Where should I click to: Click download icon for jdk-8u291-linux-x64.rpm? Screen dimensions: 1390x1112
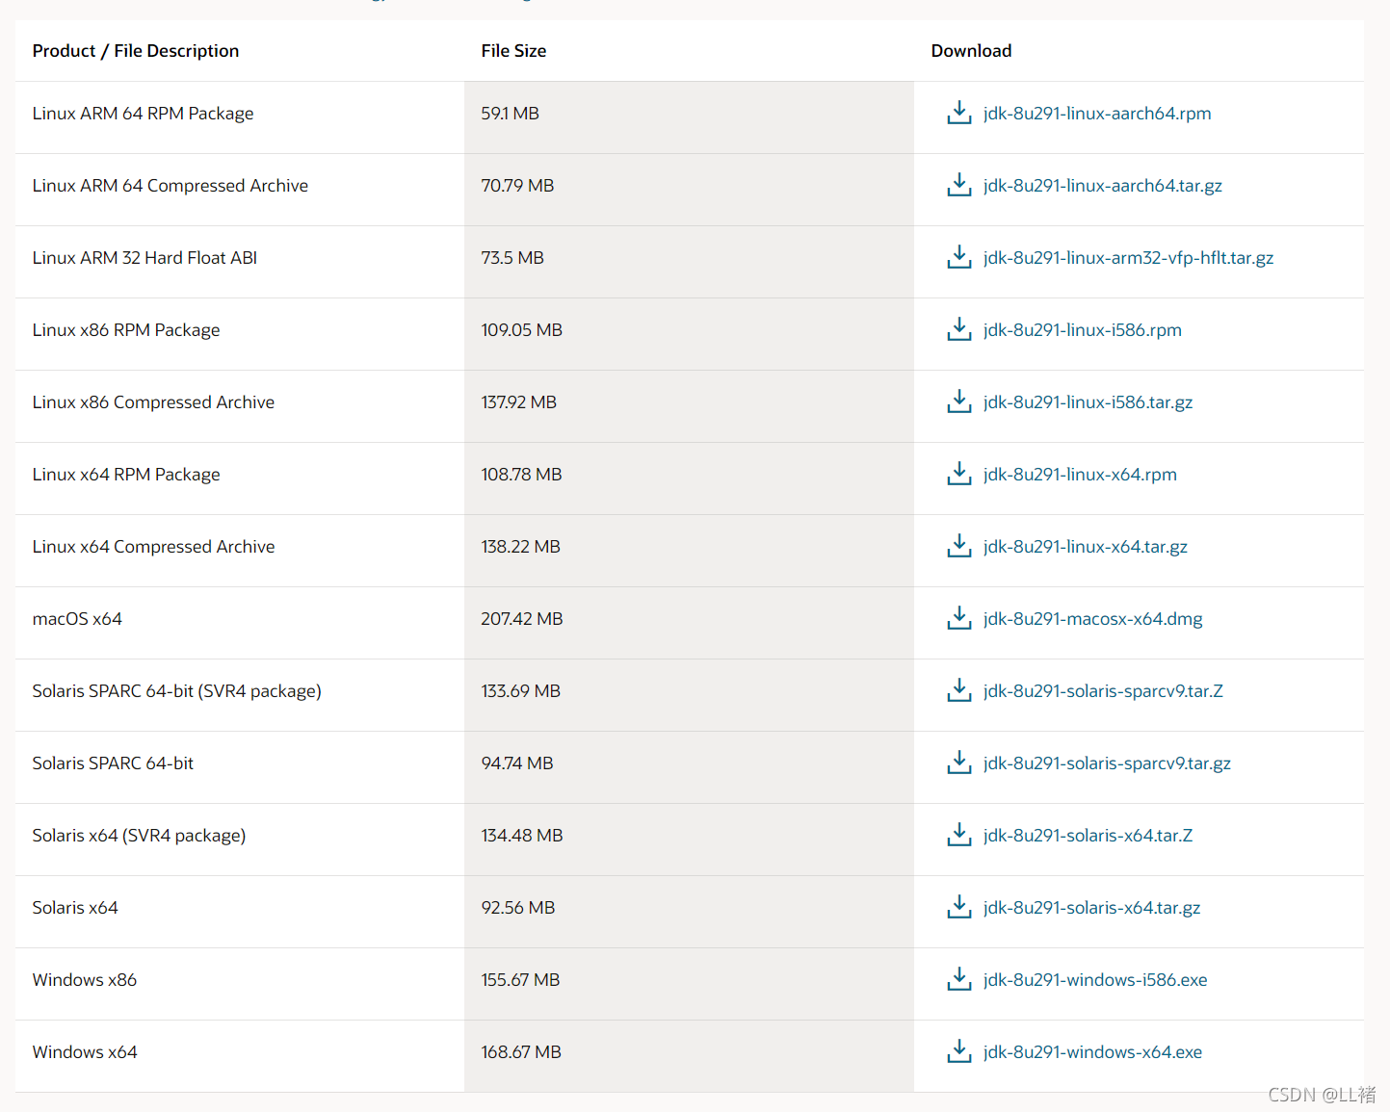958,474
